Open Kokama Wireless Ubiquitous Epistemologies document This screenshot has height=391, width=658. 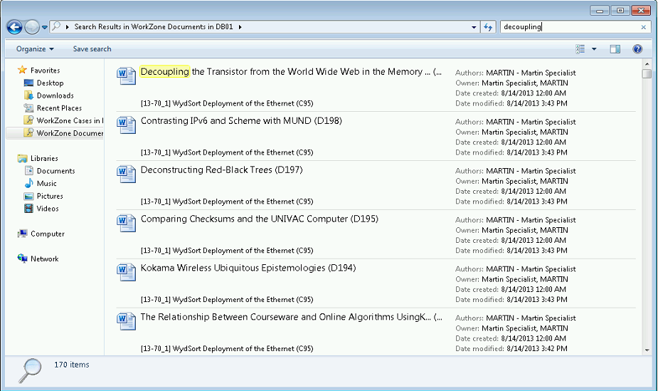coord(248,268)
